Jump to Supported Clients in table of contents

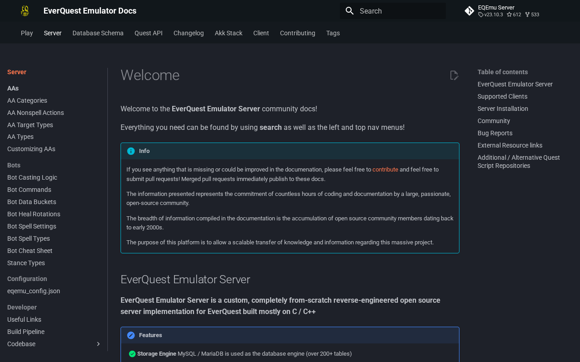(502, 96)
